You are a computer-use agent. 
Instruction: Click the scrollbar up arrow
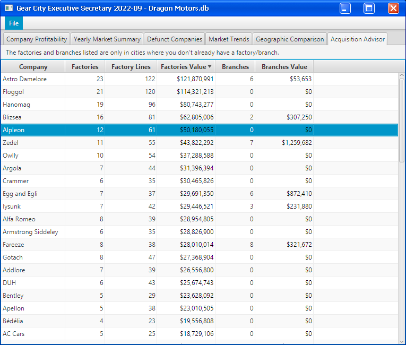click(x=402, y=75)
